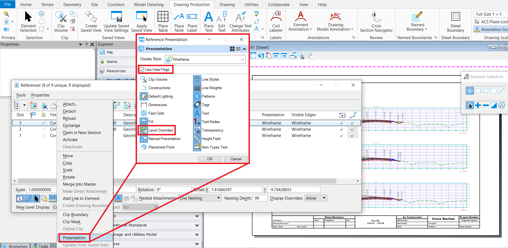This screenshot has height=248, width=508.
Task: Click the Scale input field
Action: tap(42, 189)
